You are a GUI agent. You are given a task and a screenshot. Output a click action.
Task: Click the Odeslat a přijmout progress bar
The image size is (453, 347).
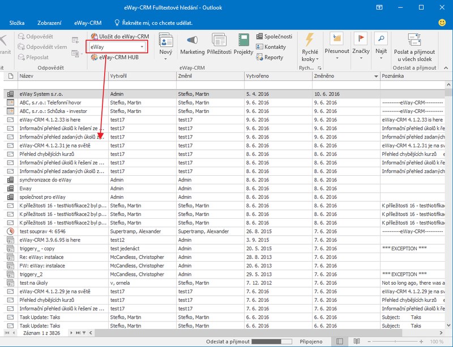click(272, 341)
